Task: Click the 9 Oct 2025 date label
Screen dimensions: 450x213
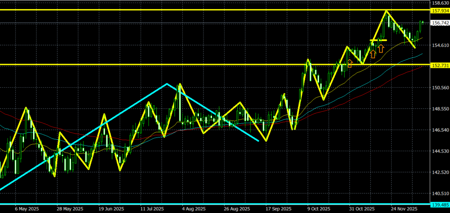Action: pyautogui.click(x=319, y=209)
